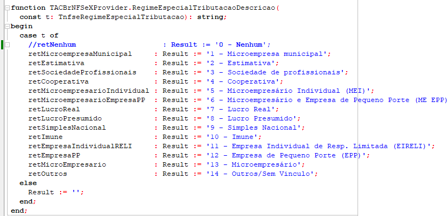Click the 'else' keyword line
The height and width of the screenshot is (216, 448).
(28, 183)
